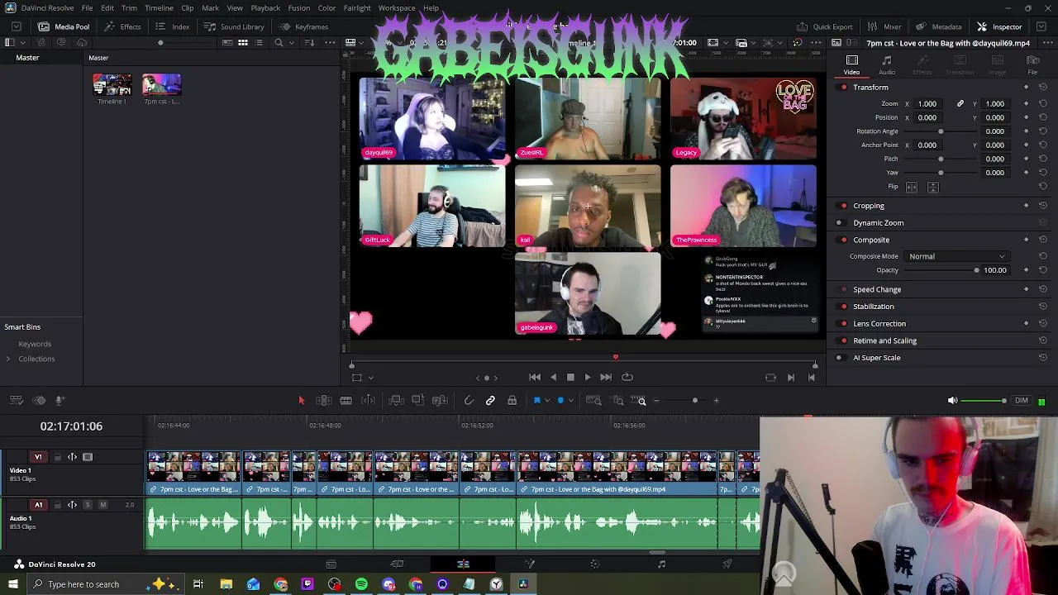This screenshot has width=1058, height=595.
Task: Adjust the Rotation Angle slider
Action: (x=941, y=131)
